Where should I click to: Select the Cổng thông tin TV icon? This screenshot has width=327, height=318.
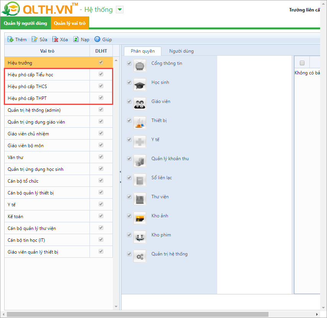(x=140, y=66)
